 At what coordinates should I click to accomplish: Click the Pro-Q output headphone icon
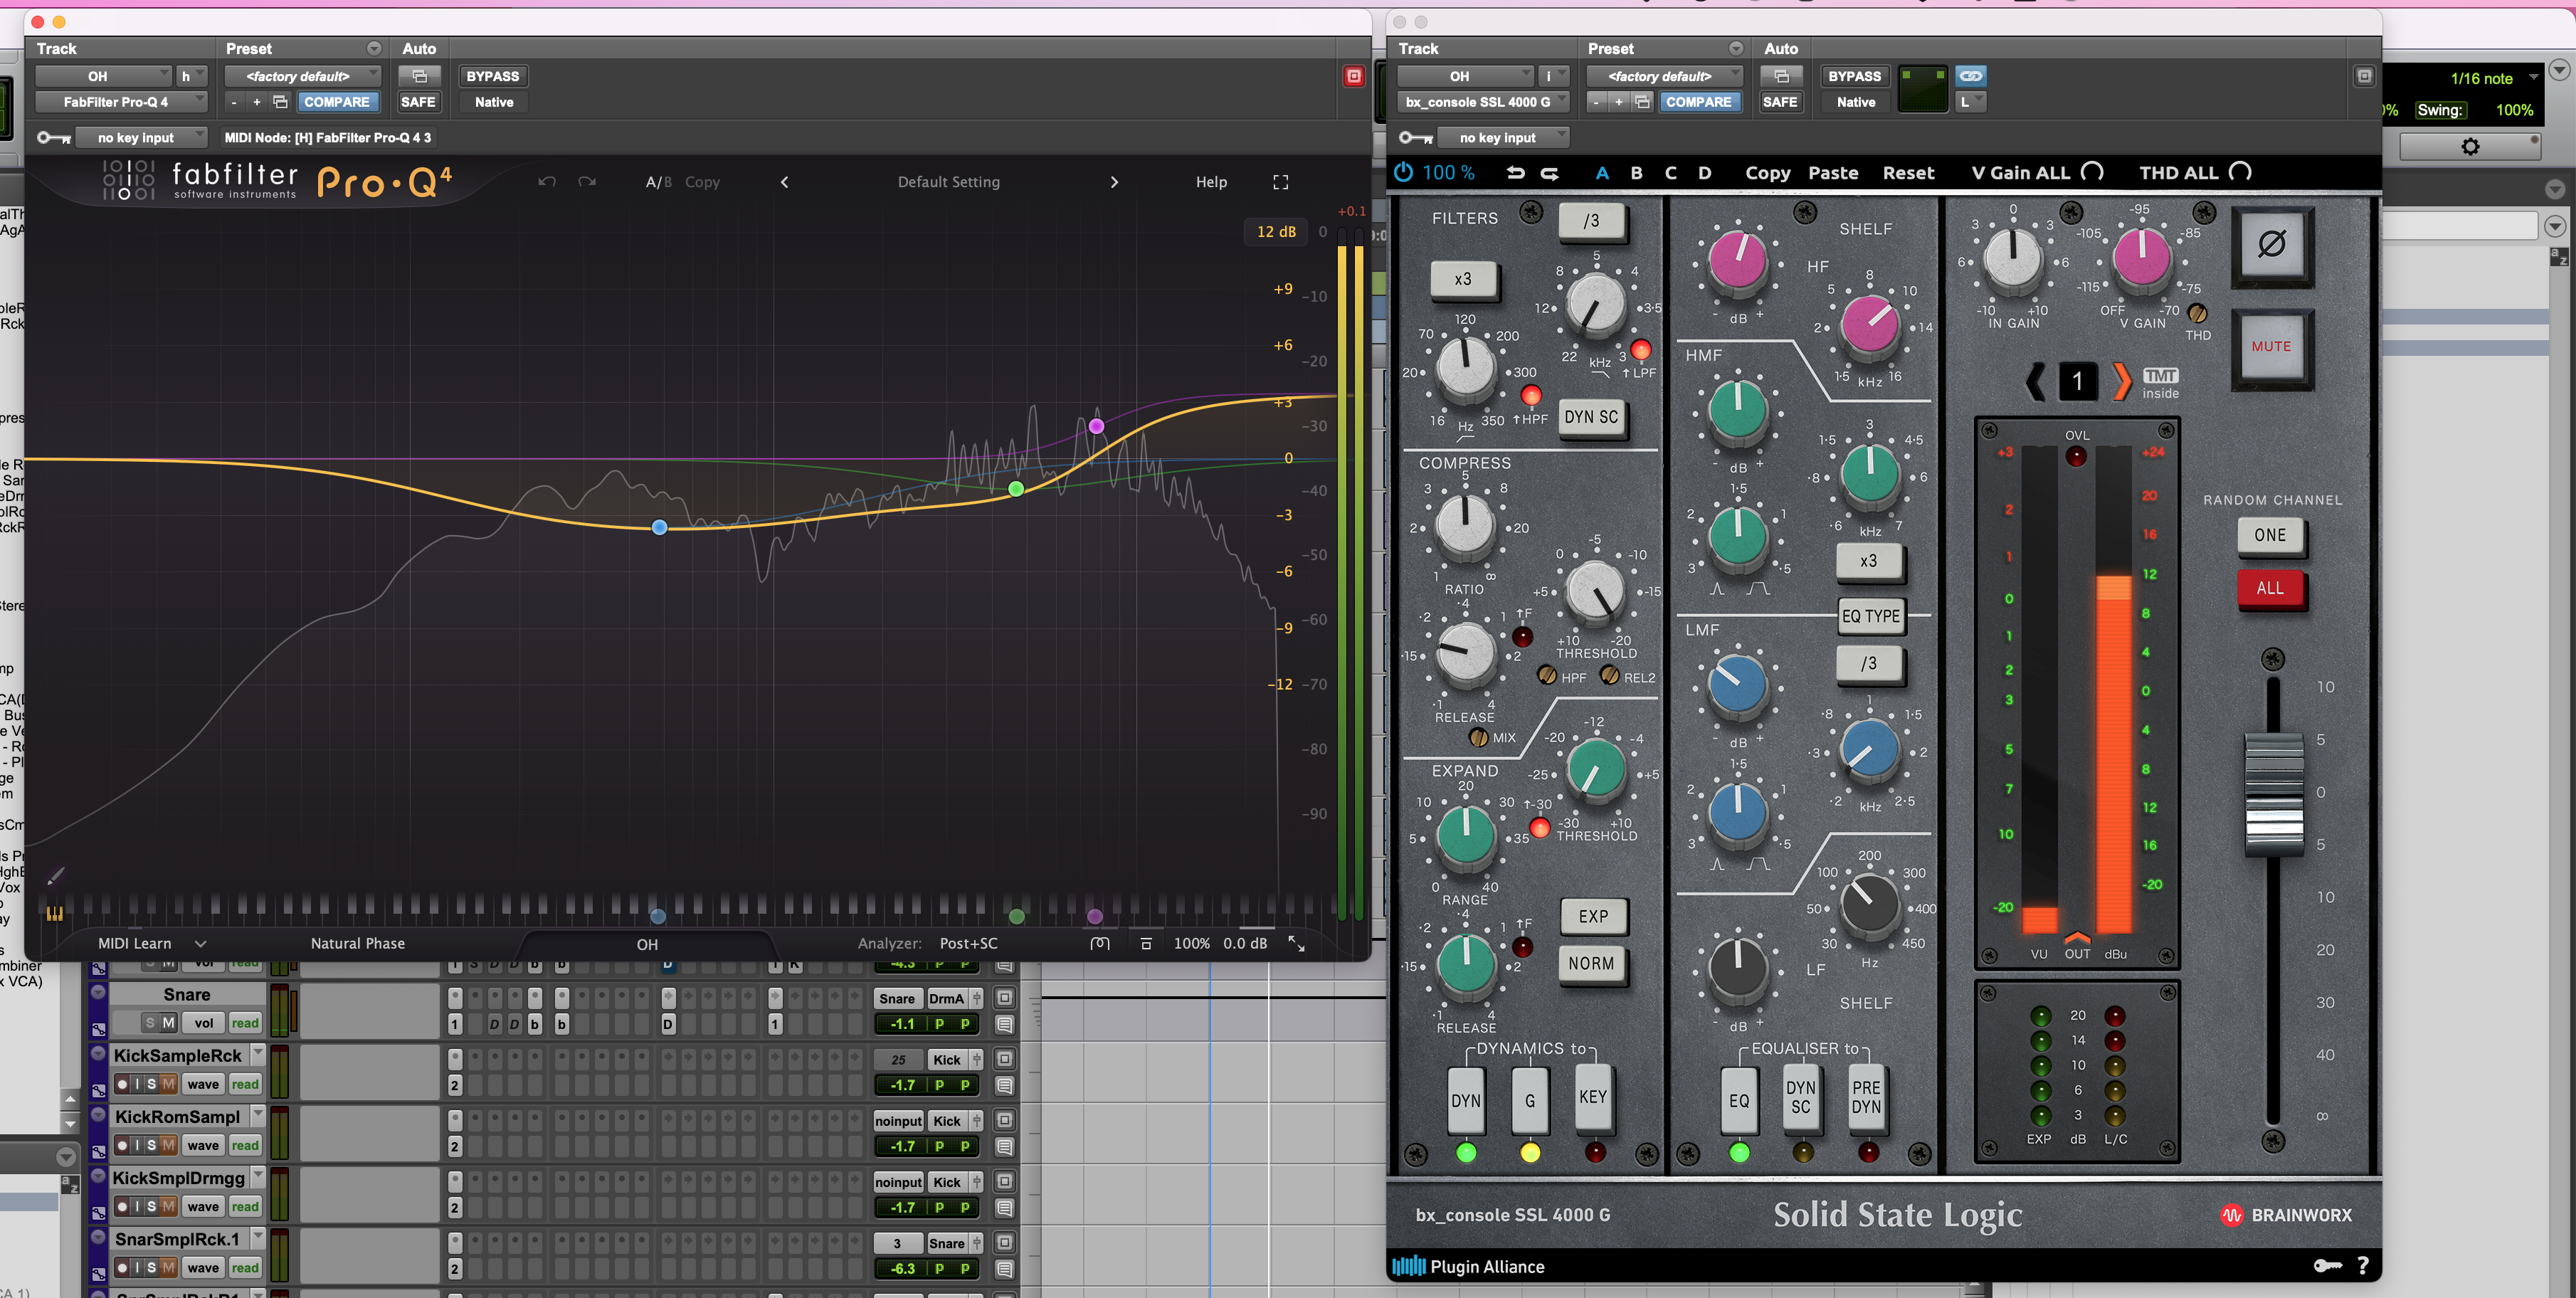[1100, 943]
